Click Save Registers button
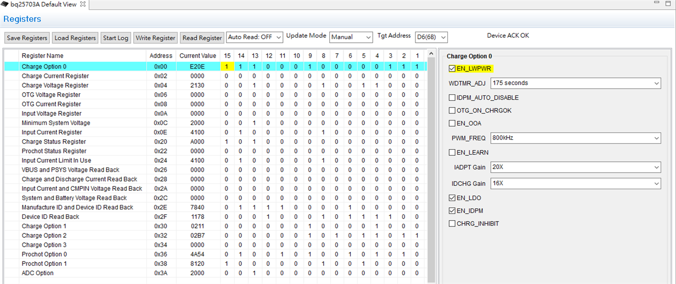 coord(27,38)
